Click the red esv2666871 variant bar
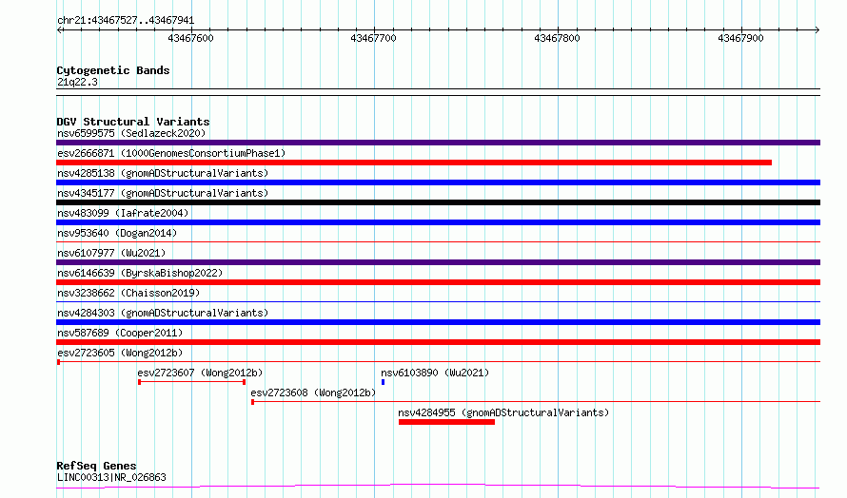847x498 pixels. [x=414, y=163]
